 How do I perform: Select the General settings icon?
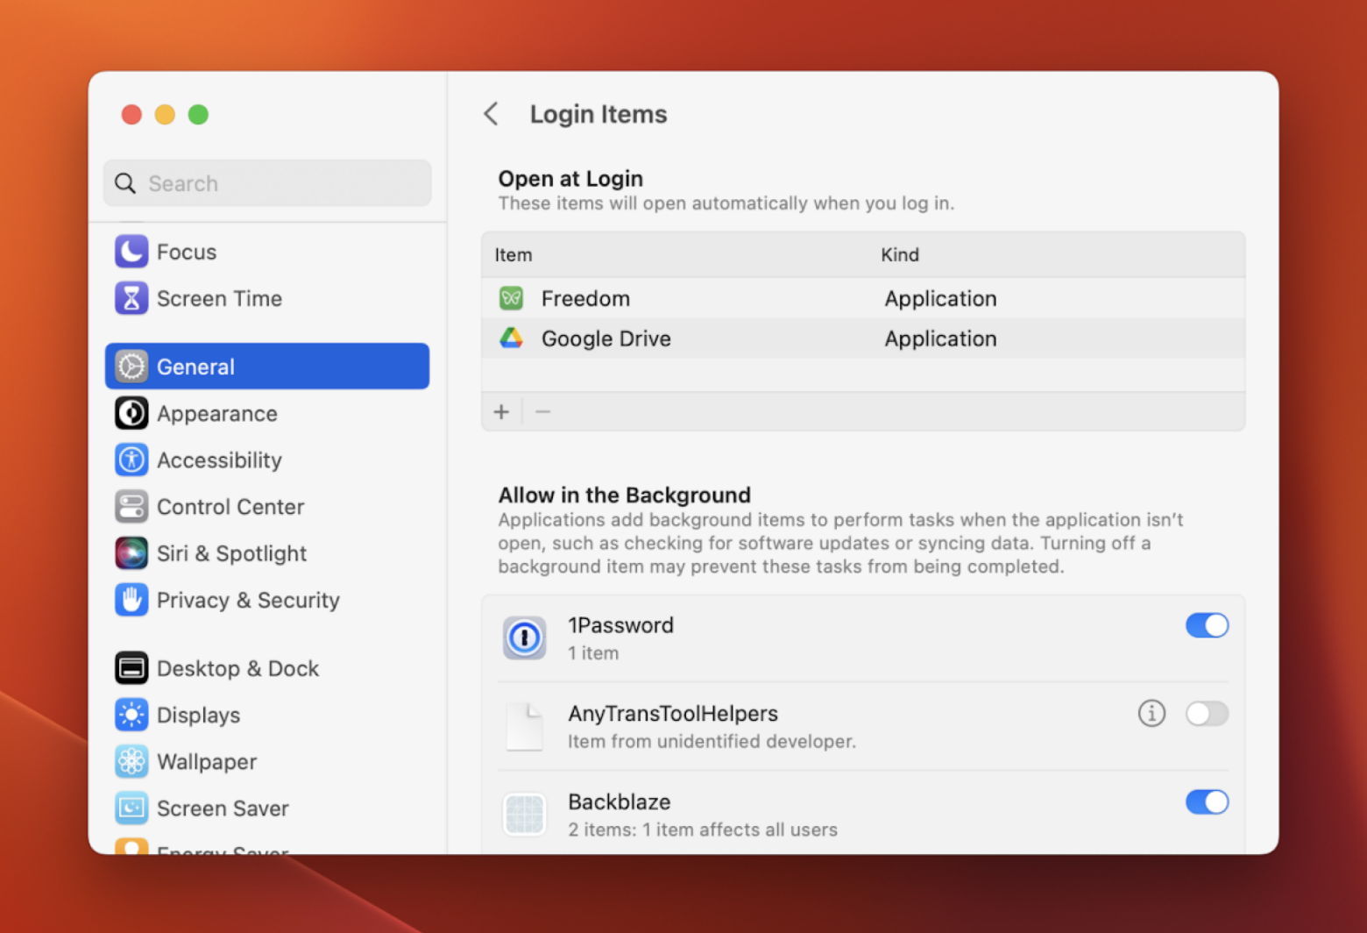click(x=131, y=367)
